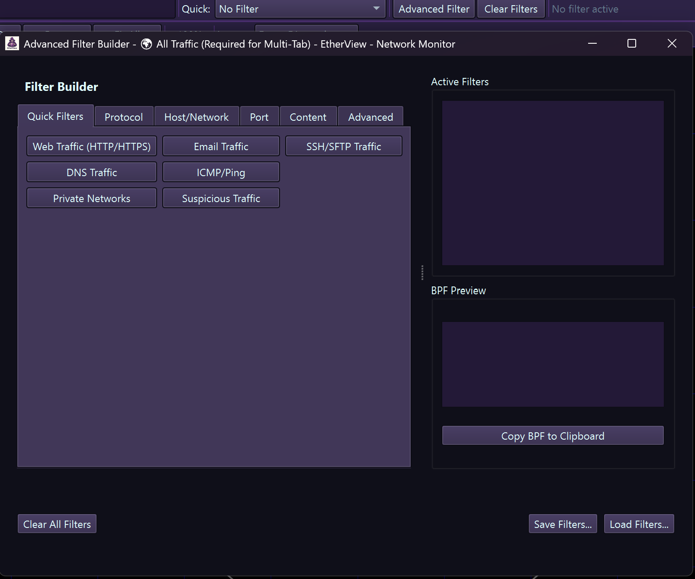Choose the ICMP/Ping quick filter
Image resolution: width=695 pixels, height=579 pixels.
tap(221, 172)
